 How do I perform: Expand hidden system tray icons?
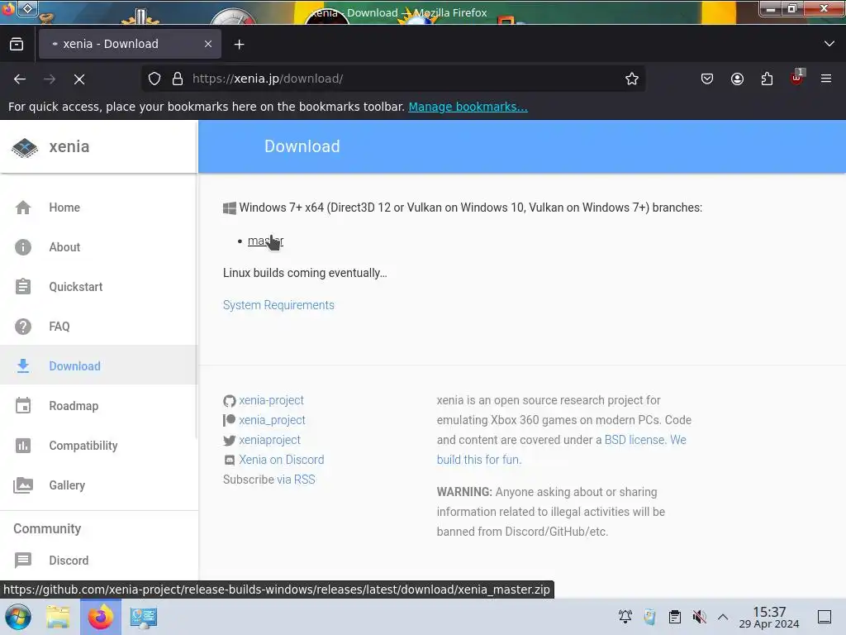click(x=723, y=617)
